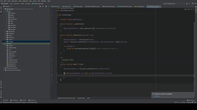
Task: Click tool window quick-access icon in status bar
Action: [1, 102]
